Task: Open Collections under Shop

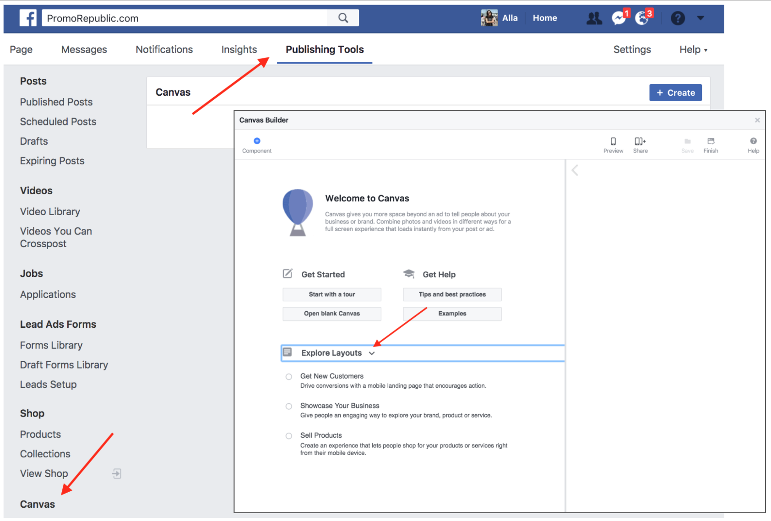Action: 45,454
